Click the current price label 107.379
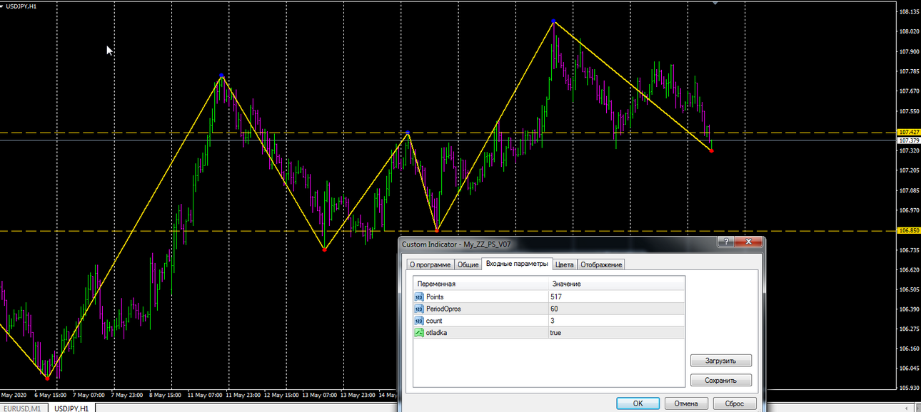Image resolution: width=921 pixels, height=412 pixels. [x=909, y=140]
